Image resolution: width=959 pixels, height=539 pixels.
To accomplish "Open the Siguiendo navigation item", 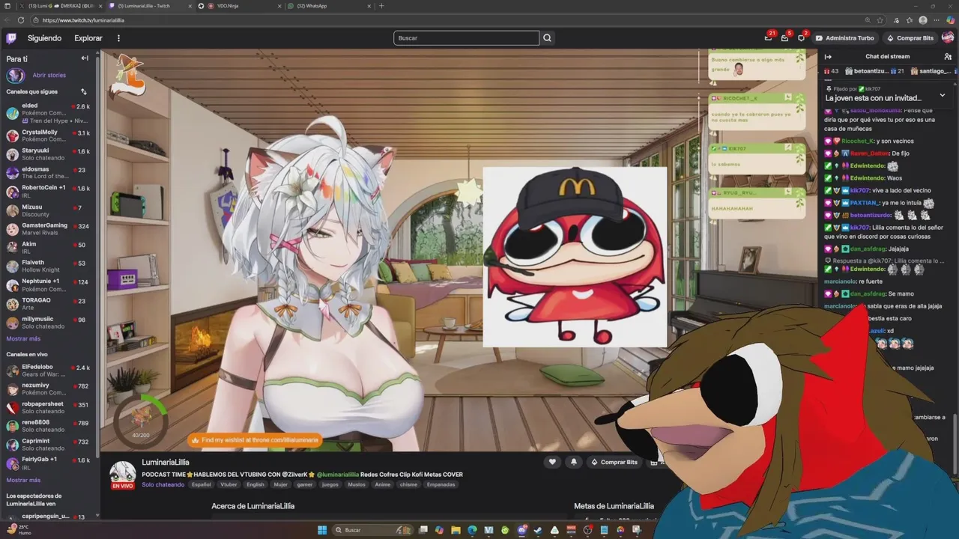I will point(44,38).
